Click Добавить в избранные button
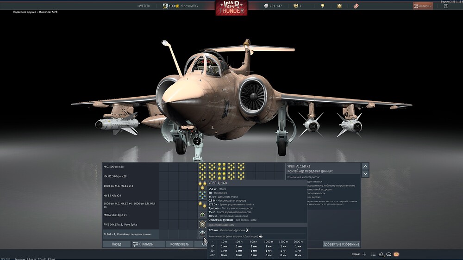The width and height of the screenshot is (463, 260). (x=341, y=244)
